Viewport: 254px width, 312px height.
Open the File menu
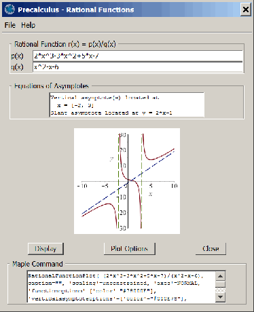[10, 25]
